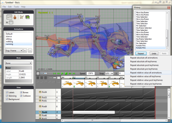This screenshot has height=123, width=172.
Task: Choose the ease-out interpolation curve icon
Action: click(46, 82)
